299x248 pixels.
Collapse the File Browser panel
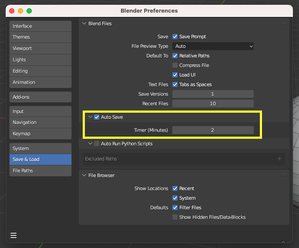coord(84,175)
